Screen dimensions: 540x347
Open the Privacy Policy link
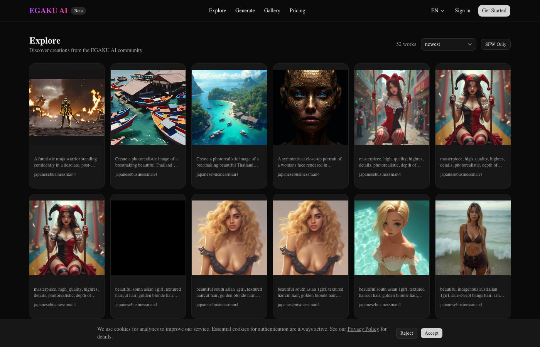click(x=363, y=329)
